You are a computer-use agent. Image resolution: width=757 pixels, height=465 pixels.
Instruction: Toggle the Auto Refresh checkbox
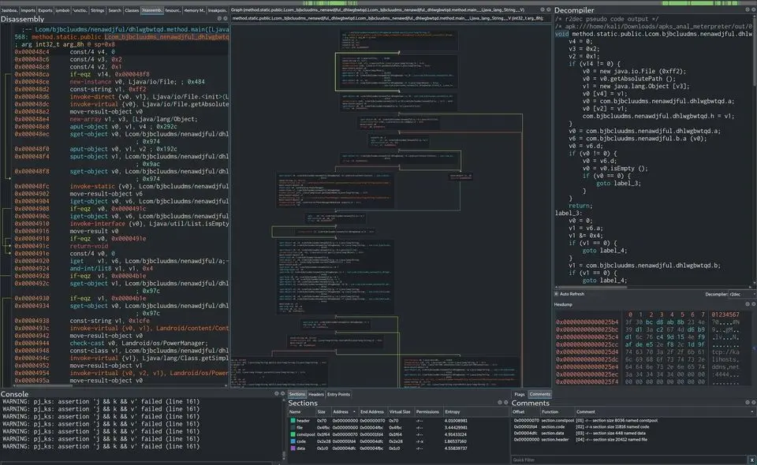click(556, 294)
